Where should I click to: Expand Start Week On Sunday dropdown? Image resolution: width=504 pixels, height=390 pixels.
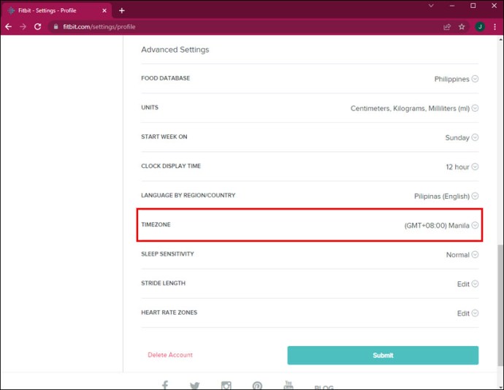475,137
